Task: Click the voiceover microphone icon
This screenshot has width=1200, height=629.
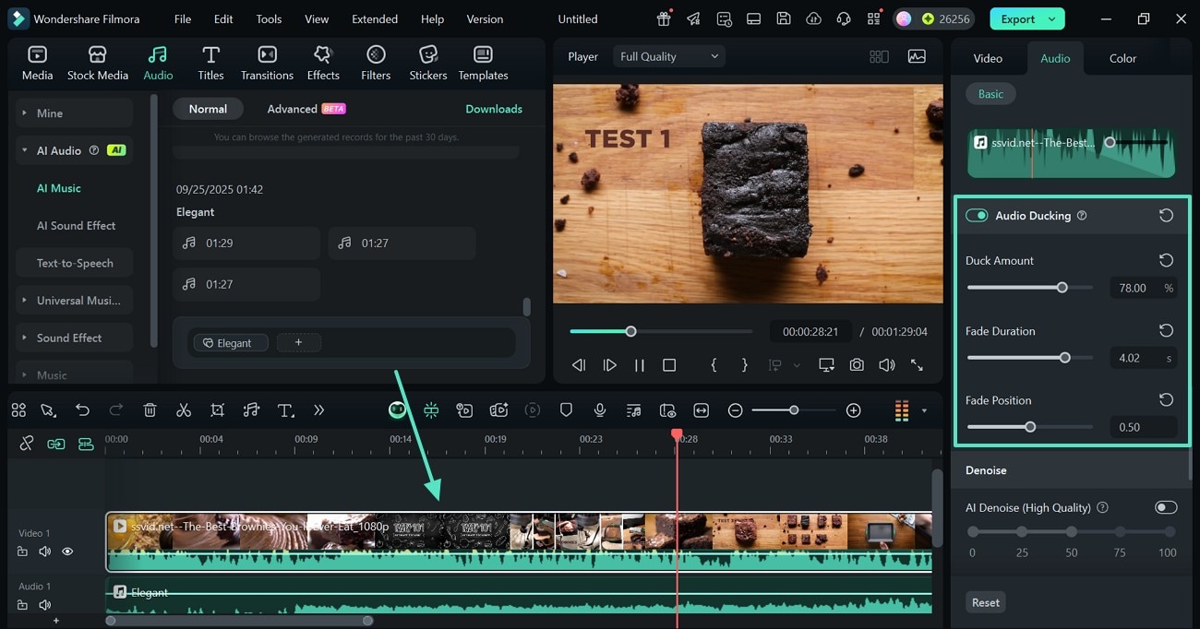Action: (600, 410)
